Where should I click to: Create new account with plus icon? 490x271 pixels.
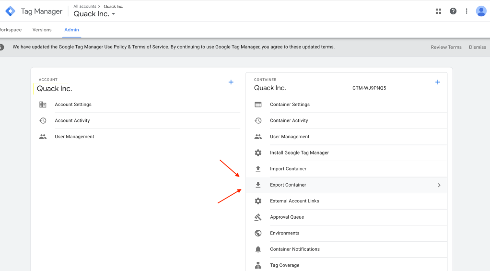[x=231, y=82]
